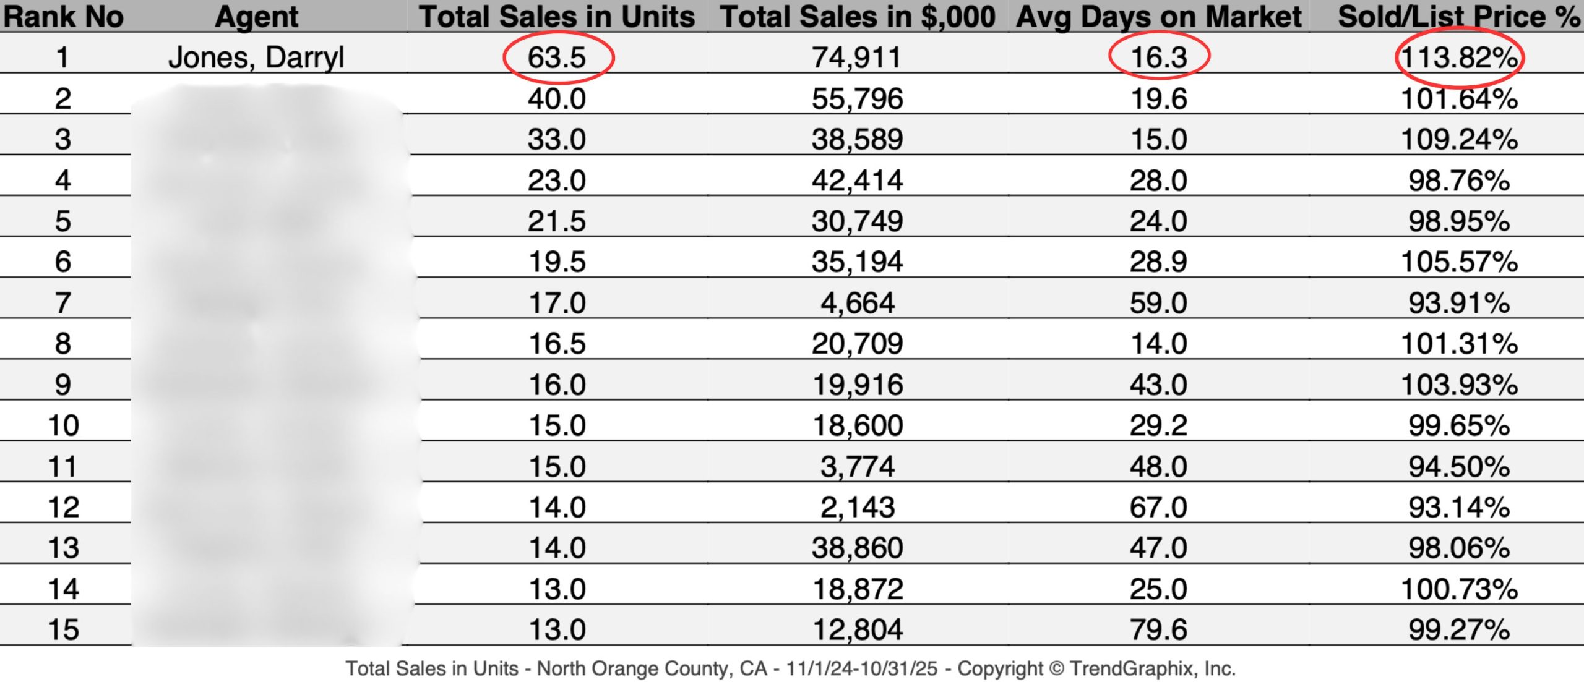Select rank number 8 cell

tap(63, 343)
